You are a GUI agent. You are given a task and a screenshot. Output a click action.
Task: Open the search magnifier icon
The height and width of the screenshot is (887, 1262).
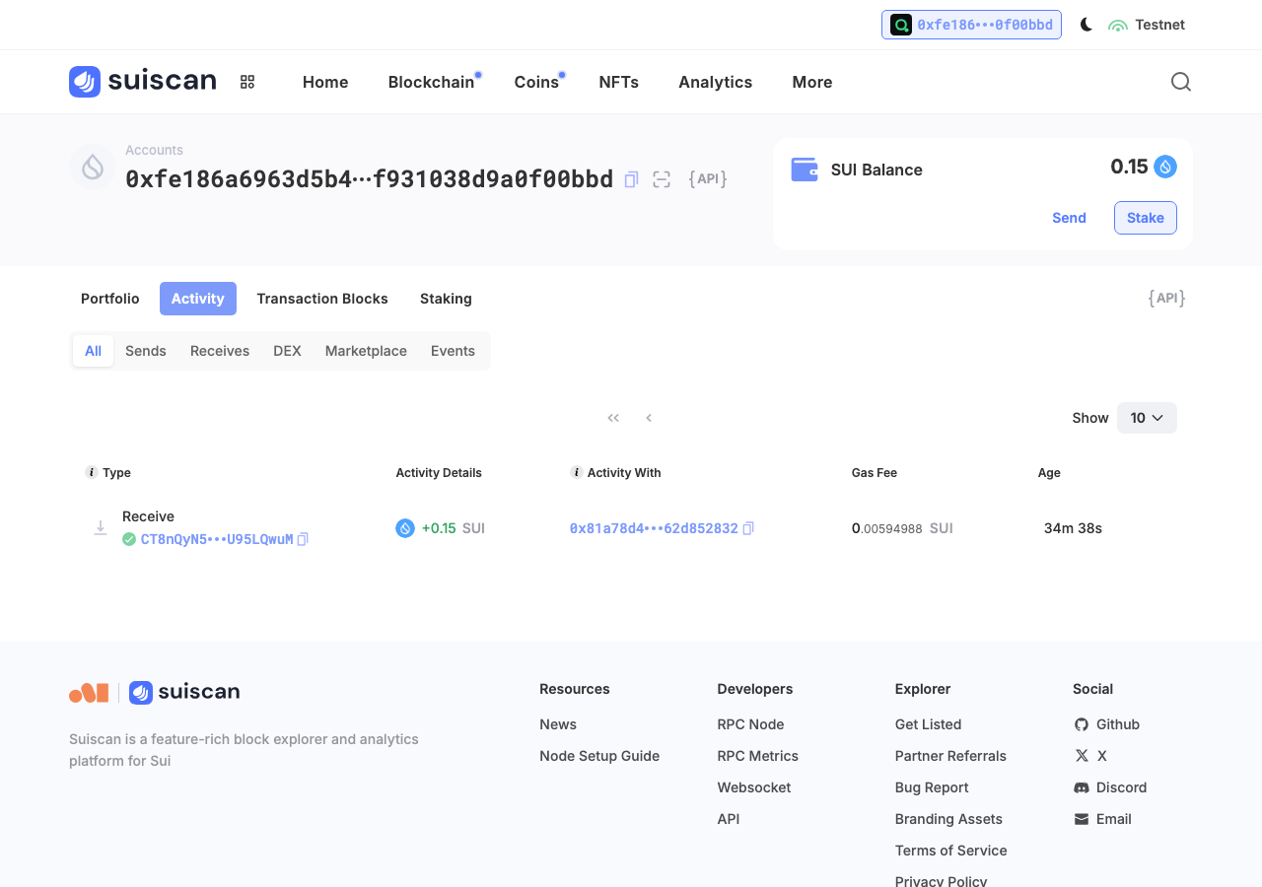[x=1180, y=82]
